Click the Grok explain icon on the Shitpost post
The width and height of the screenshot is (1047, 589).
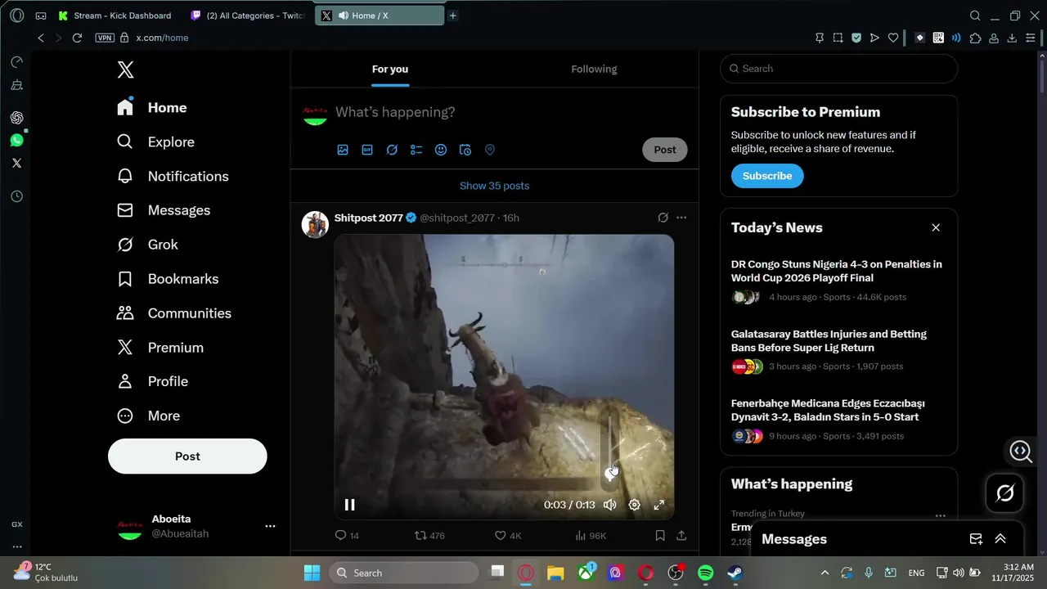663,218
